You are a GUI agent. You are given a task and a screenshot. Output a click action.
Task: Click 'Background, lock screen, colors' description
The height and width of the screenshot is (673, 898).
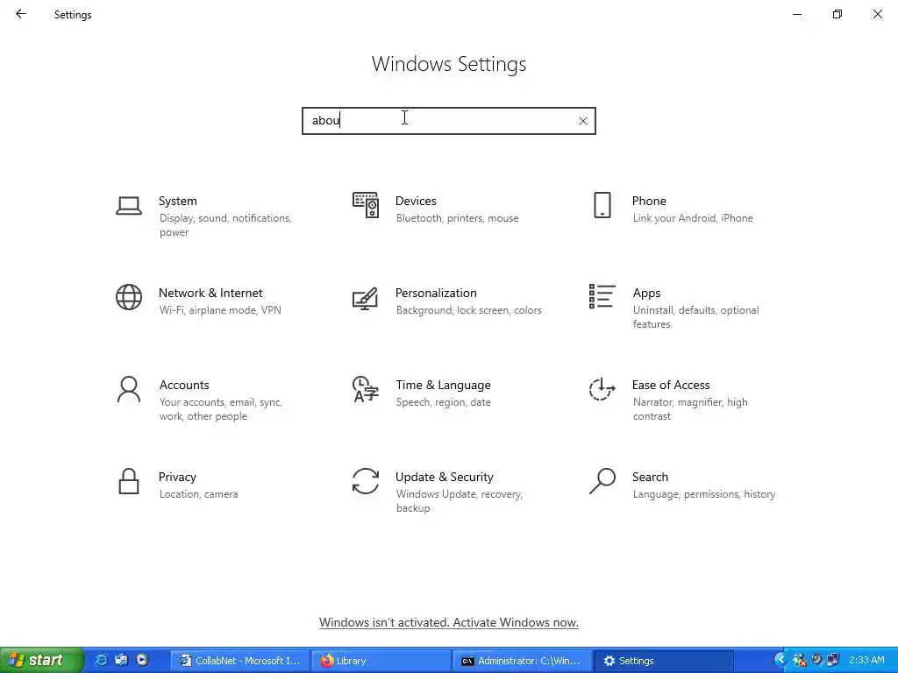click(468, 310)
